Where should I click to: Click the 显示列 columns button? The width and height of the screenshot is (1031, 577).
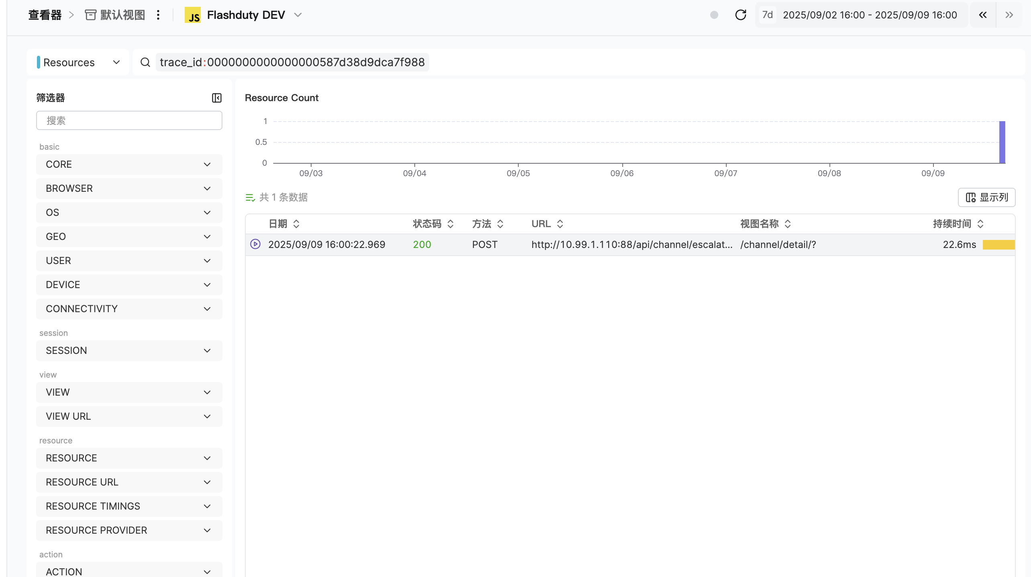tap(986, 197)
